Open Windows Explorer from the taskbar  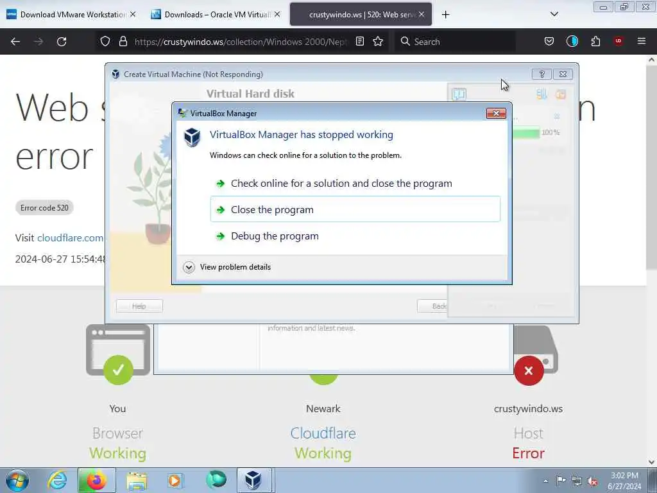(137, 480)
